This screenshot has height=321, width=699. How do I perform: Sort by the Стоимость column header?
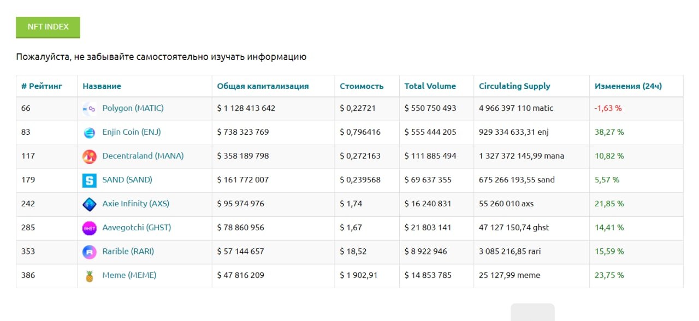tap(362, 86)
